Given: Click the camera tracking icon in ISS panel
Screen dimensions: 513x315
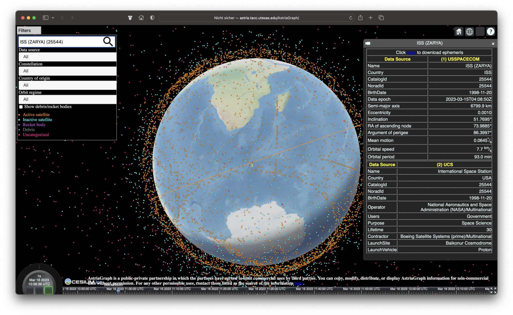Looking at the screenshot, I should (x=368, y=43).
